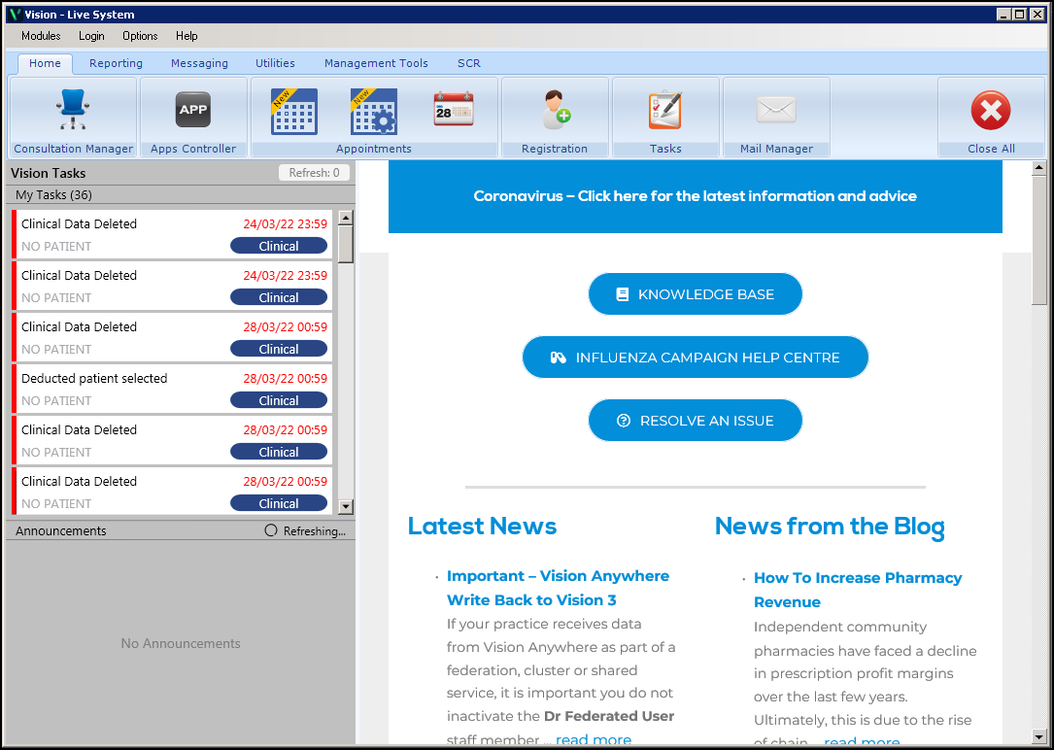The height and width of the screenshot is (750, 1054).
Task: Open the Registration person icon
Action: point(555,110)
